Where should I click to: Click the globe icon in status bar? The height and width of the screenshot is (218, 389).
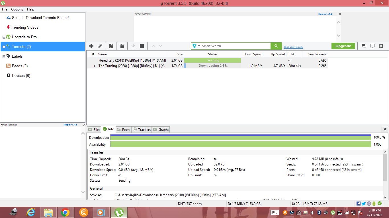(x=369, y=204)
